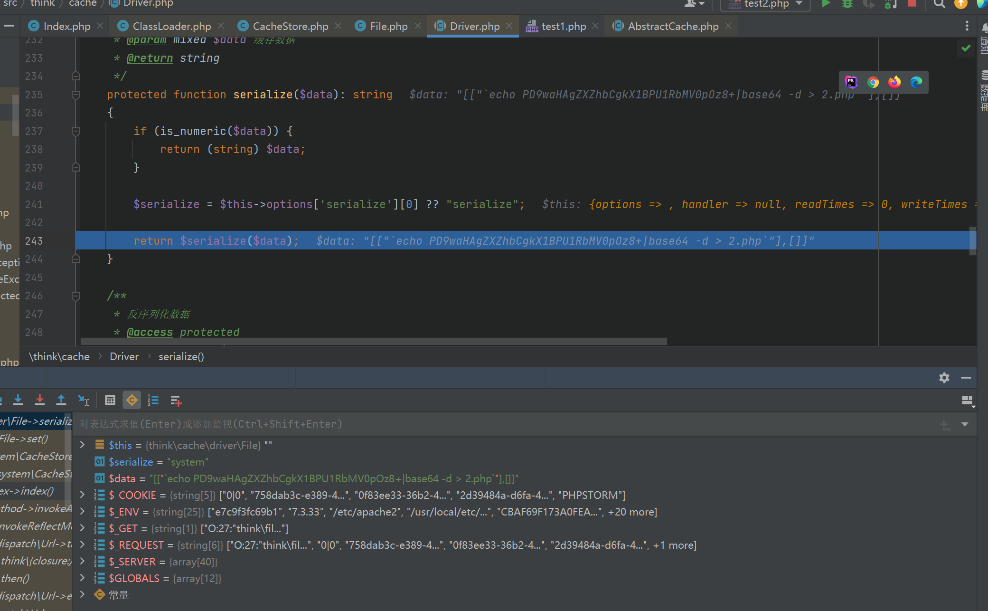Switch to ClassLoader.php tab

(171, 26)
